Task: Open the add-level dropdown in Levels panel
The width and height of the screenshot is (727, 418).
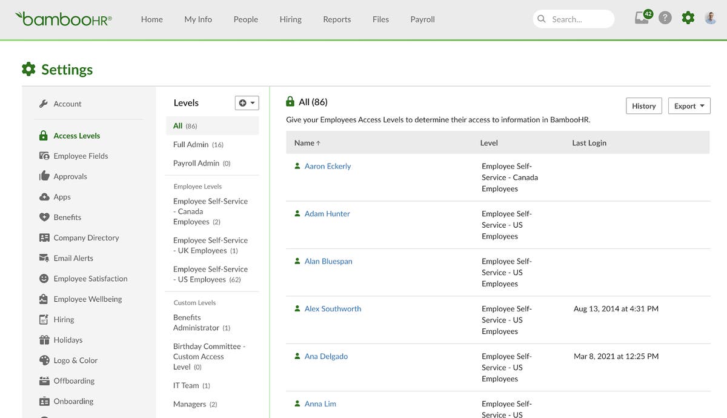Action: (247, 102)
